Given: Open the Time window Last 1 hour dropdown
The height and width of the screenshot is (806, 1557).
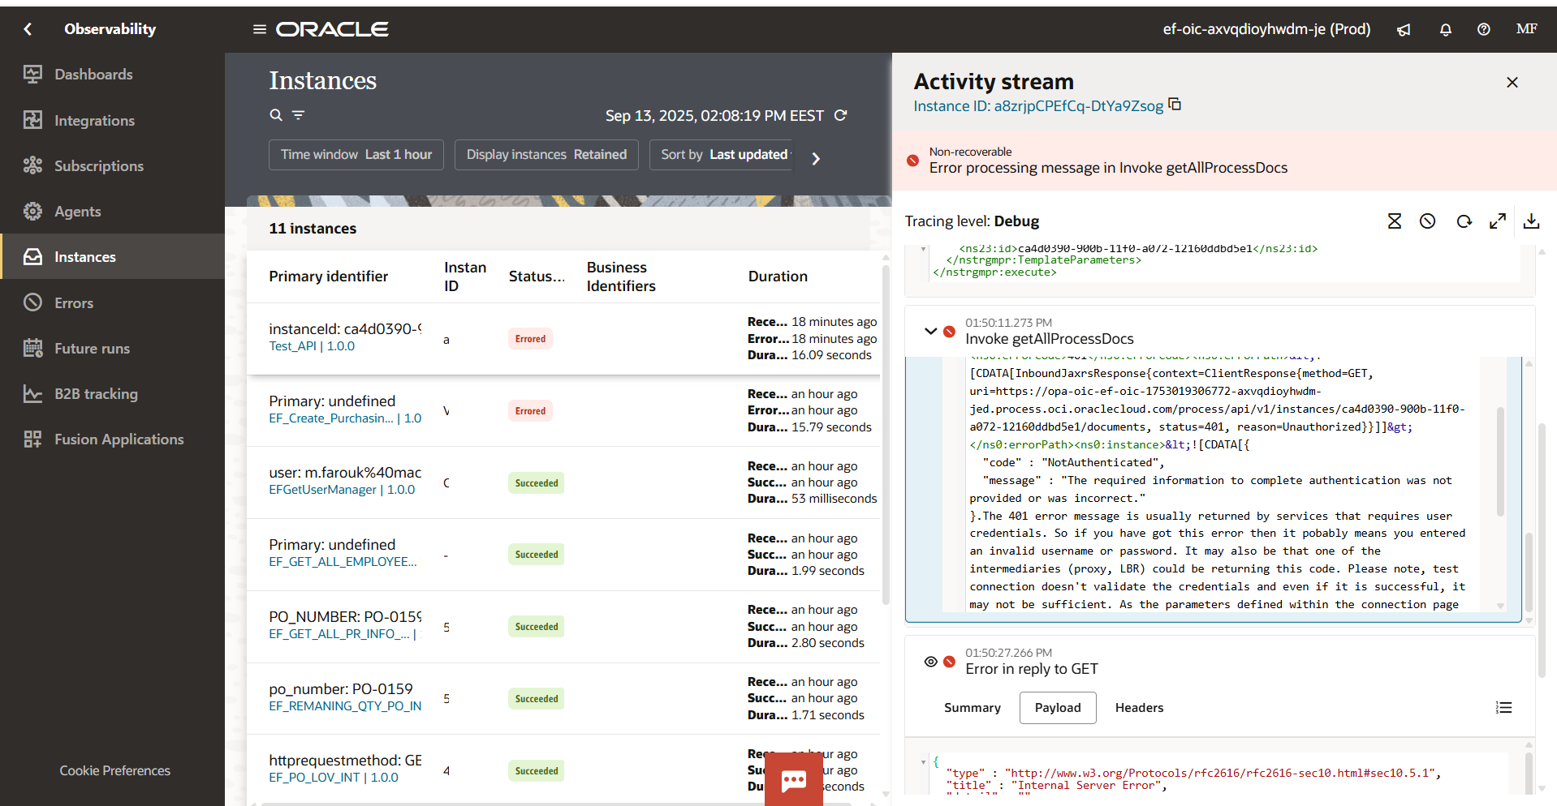Looking at the screenshot, I should pyautogui.click(x=356, y=155).
